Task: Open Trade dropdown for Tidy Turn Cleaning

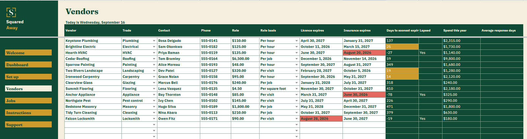Action: pos(154,113)
